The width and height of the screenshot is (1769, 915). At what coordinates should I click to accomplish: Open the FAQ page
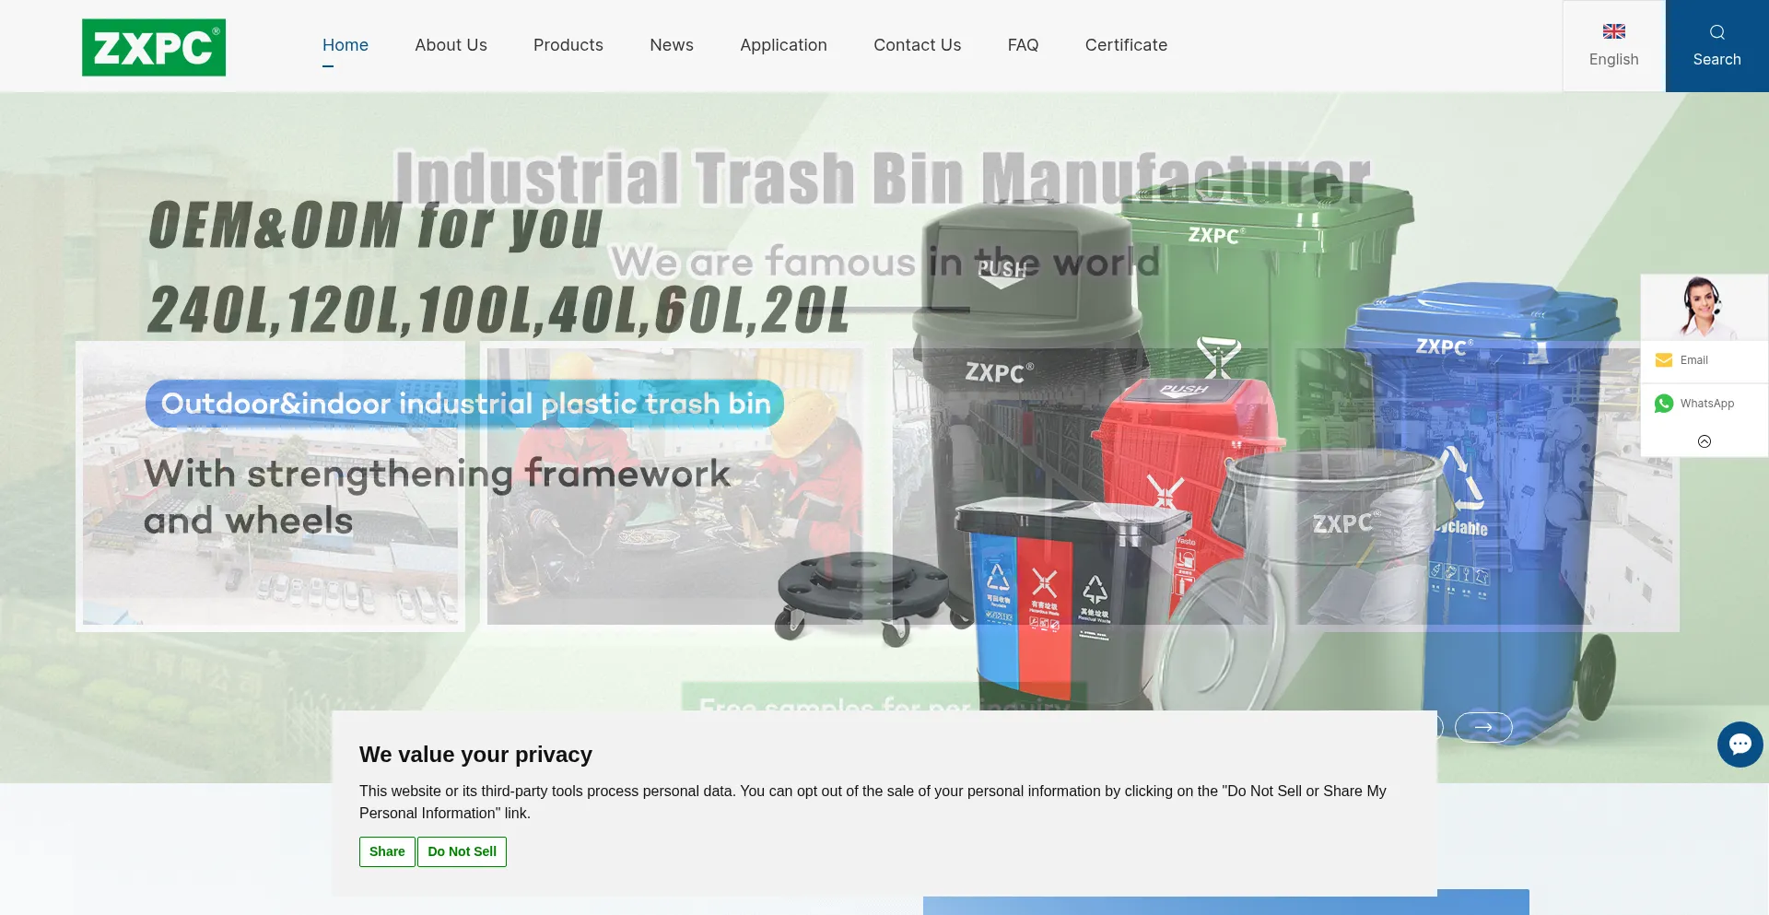pos(1023,45)
